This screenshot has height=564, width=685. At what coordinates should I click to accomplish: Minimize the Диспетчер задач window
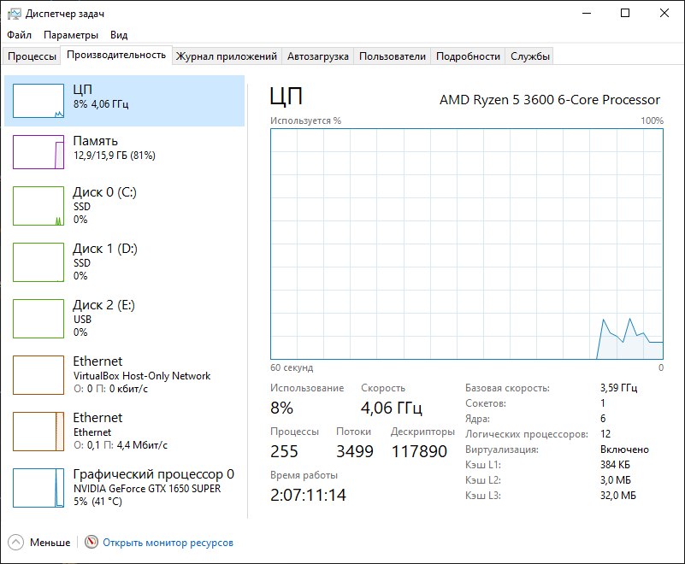point(587,13)
